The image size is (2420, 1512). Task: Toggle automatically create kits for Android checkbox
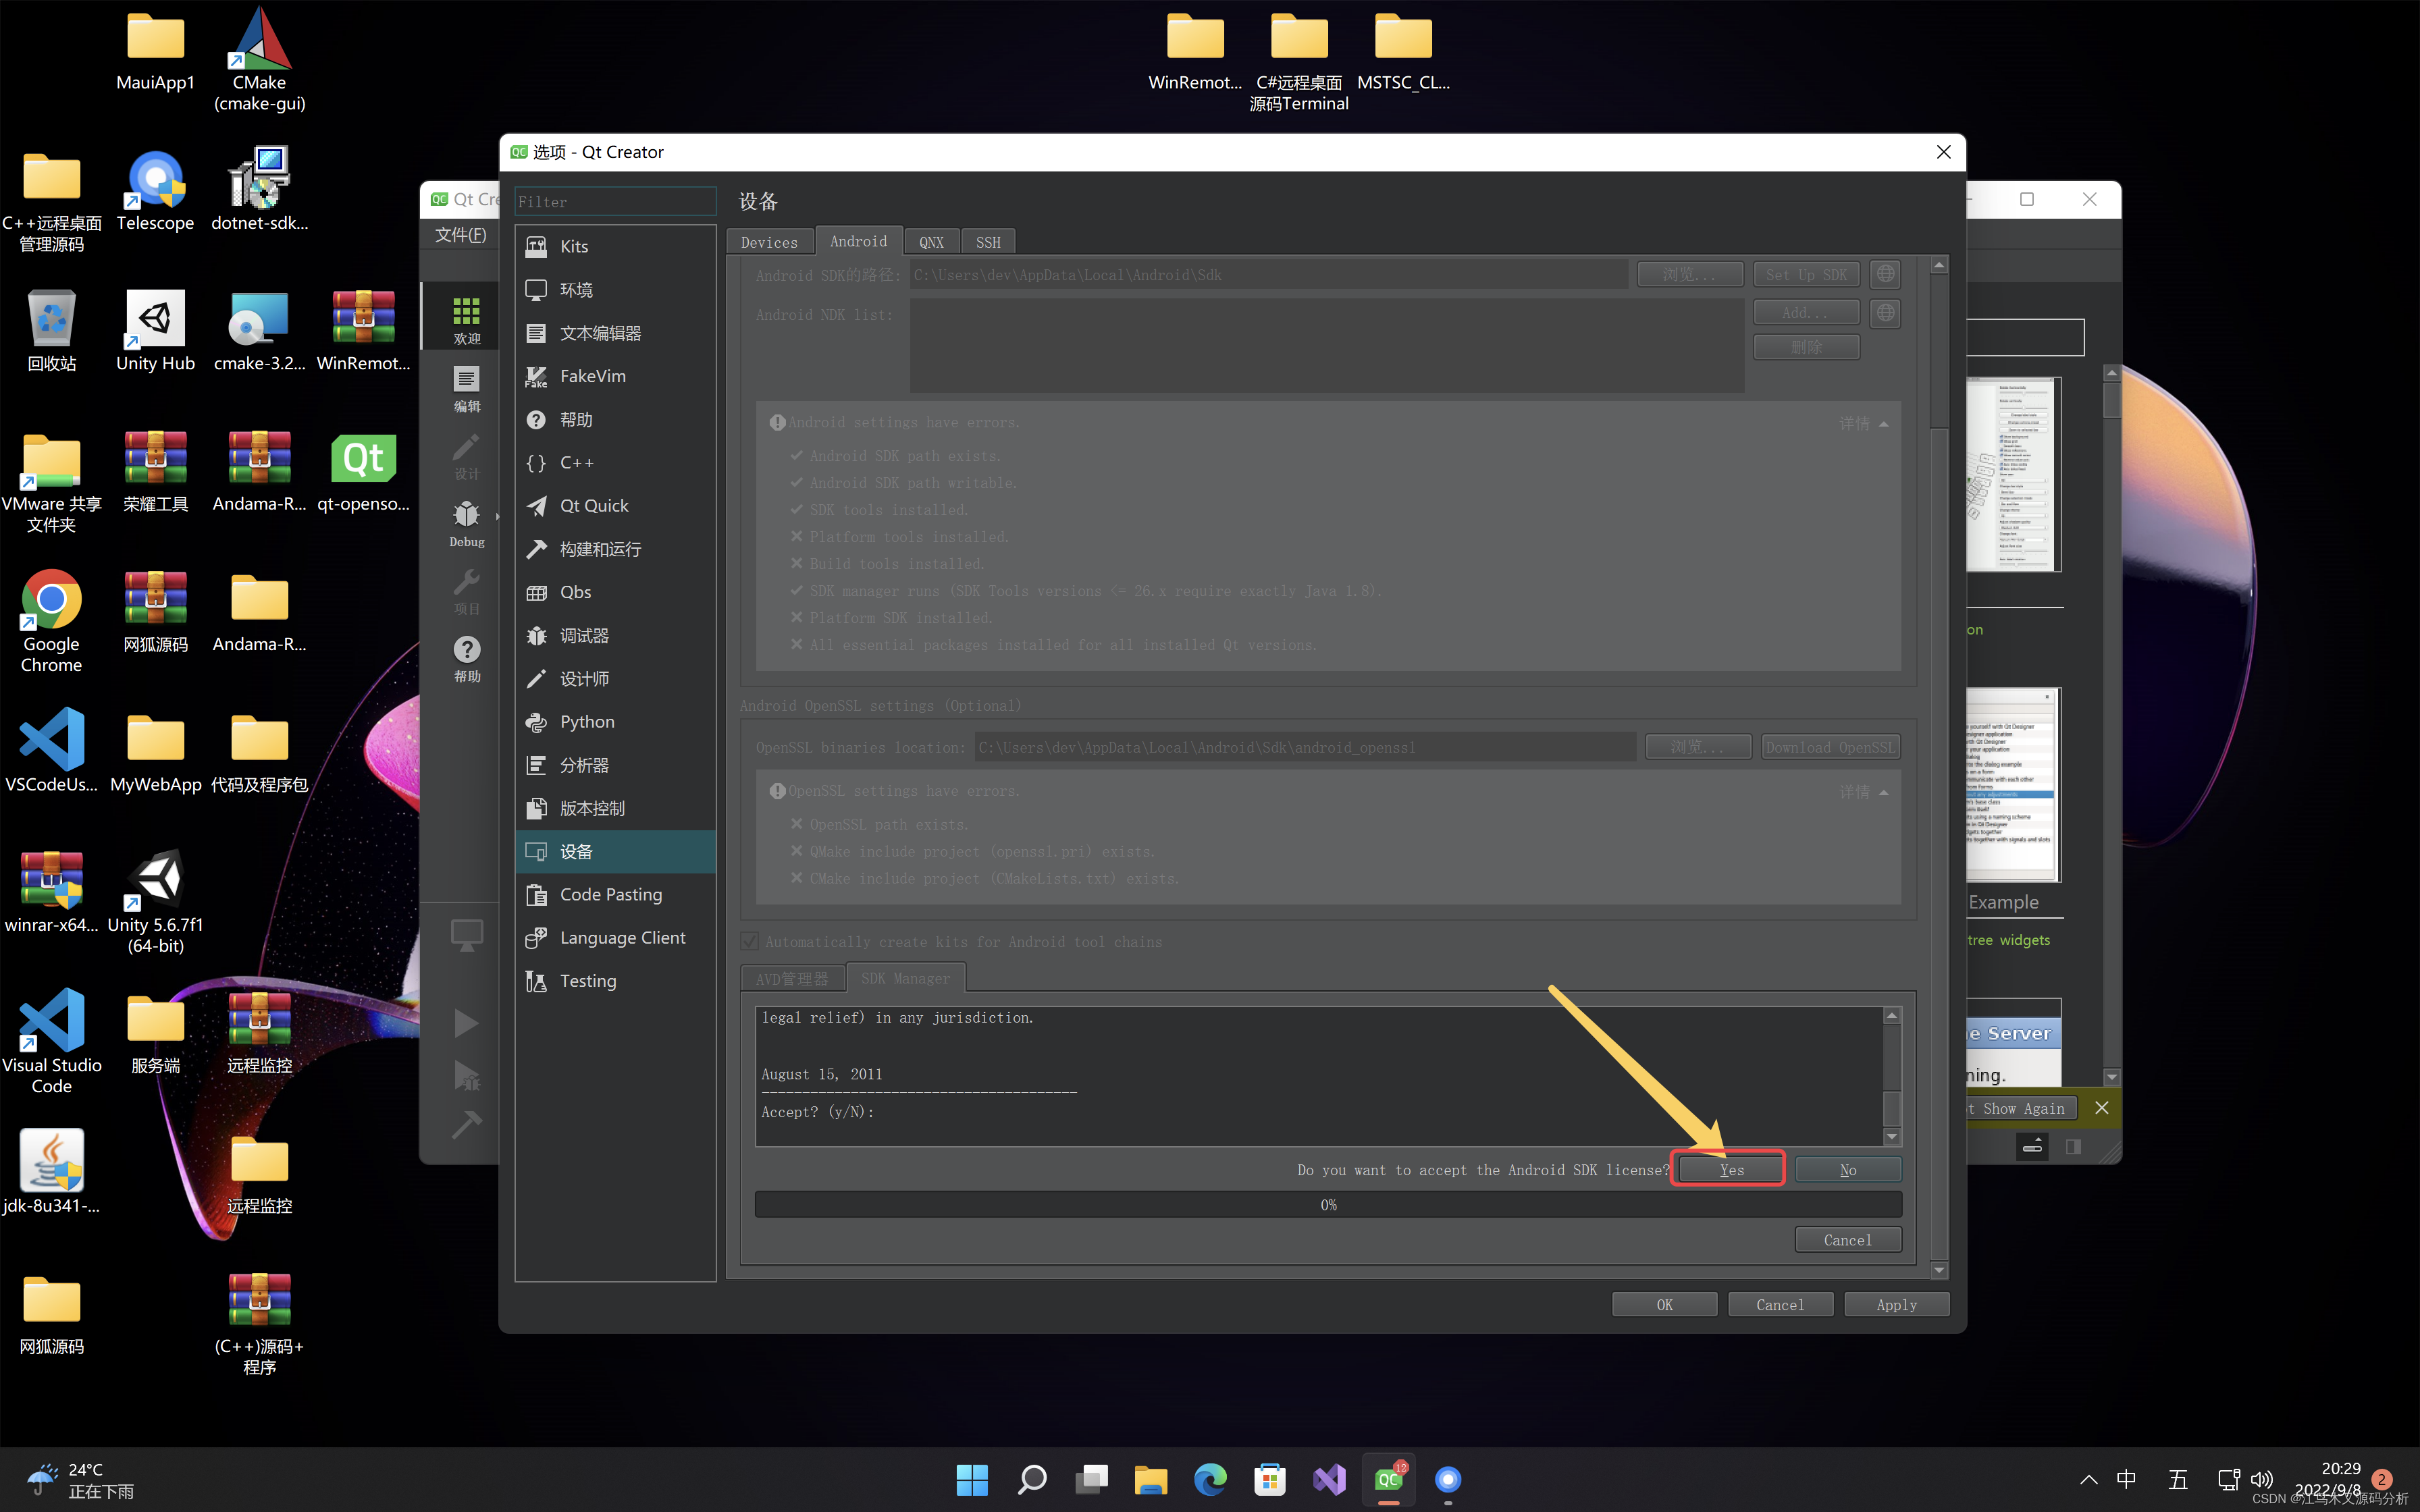point(749,942)
